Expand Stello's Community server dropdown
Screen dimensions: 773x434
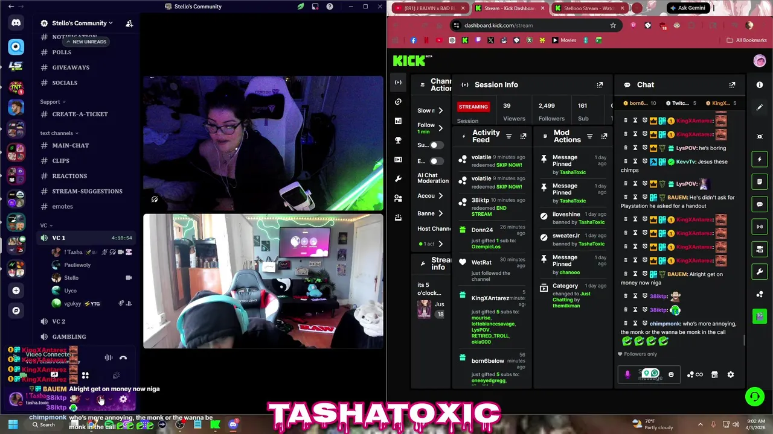[x=111, y=24]
